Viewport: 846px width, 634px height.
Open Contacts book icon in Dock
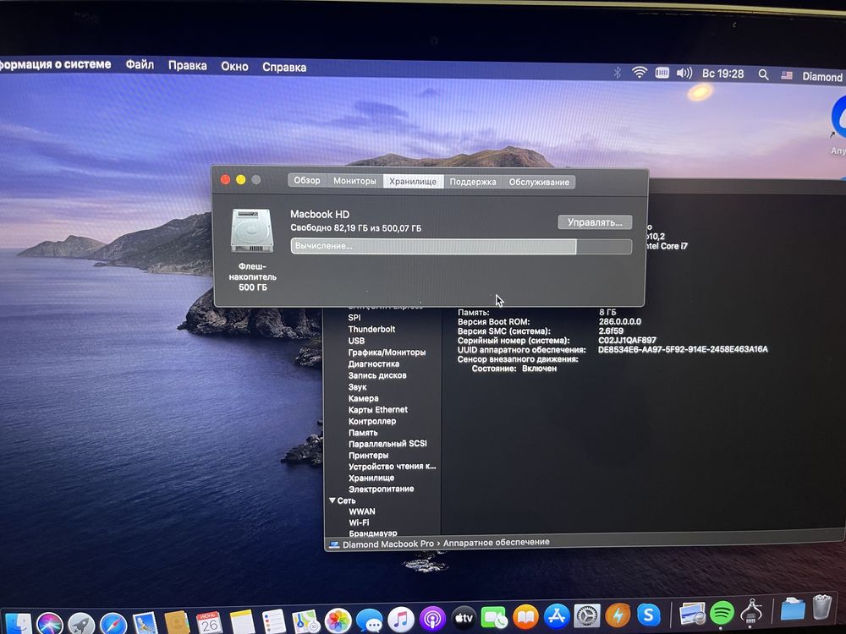tap(177, 623)
